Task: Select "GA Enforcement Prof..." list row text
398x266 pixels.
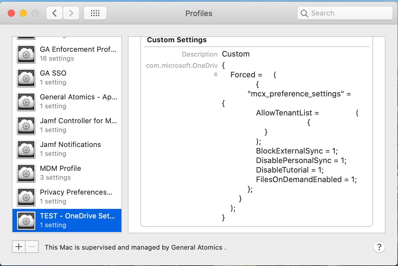Action: coord(78,49)
